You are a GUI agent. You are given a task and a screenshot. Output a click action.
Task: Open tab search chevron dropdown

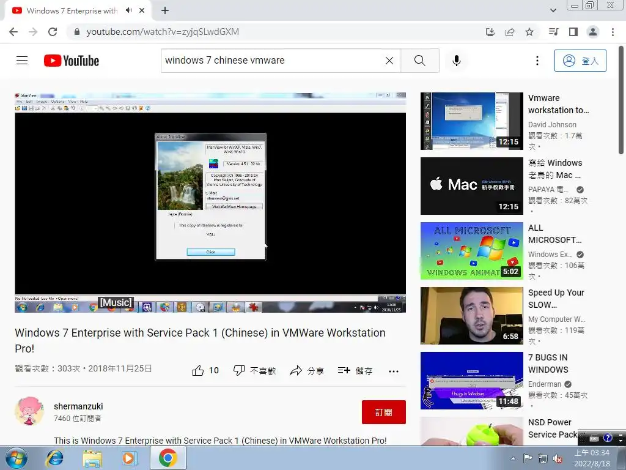(553, 10)
